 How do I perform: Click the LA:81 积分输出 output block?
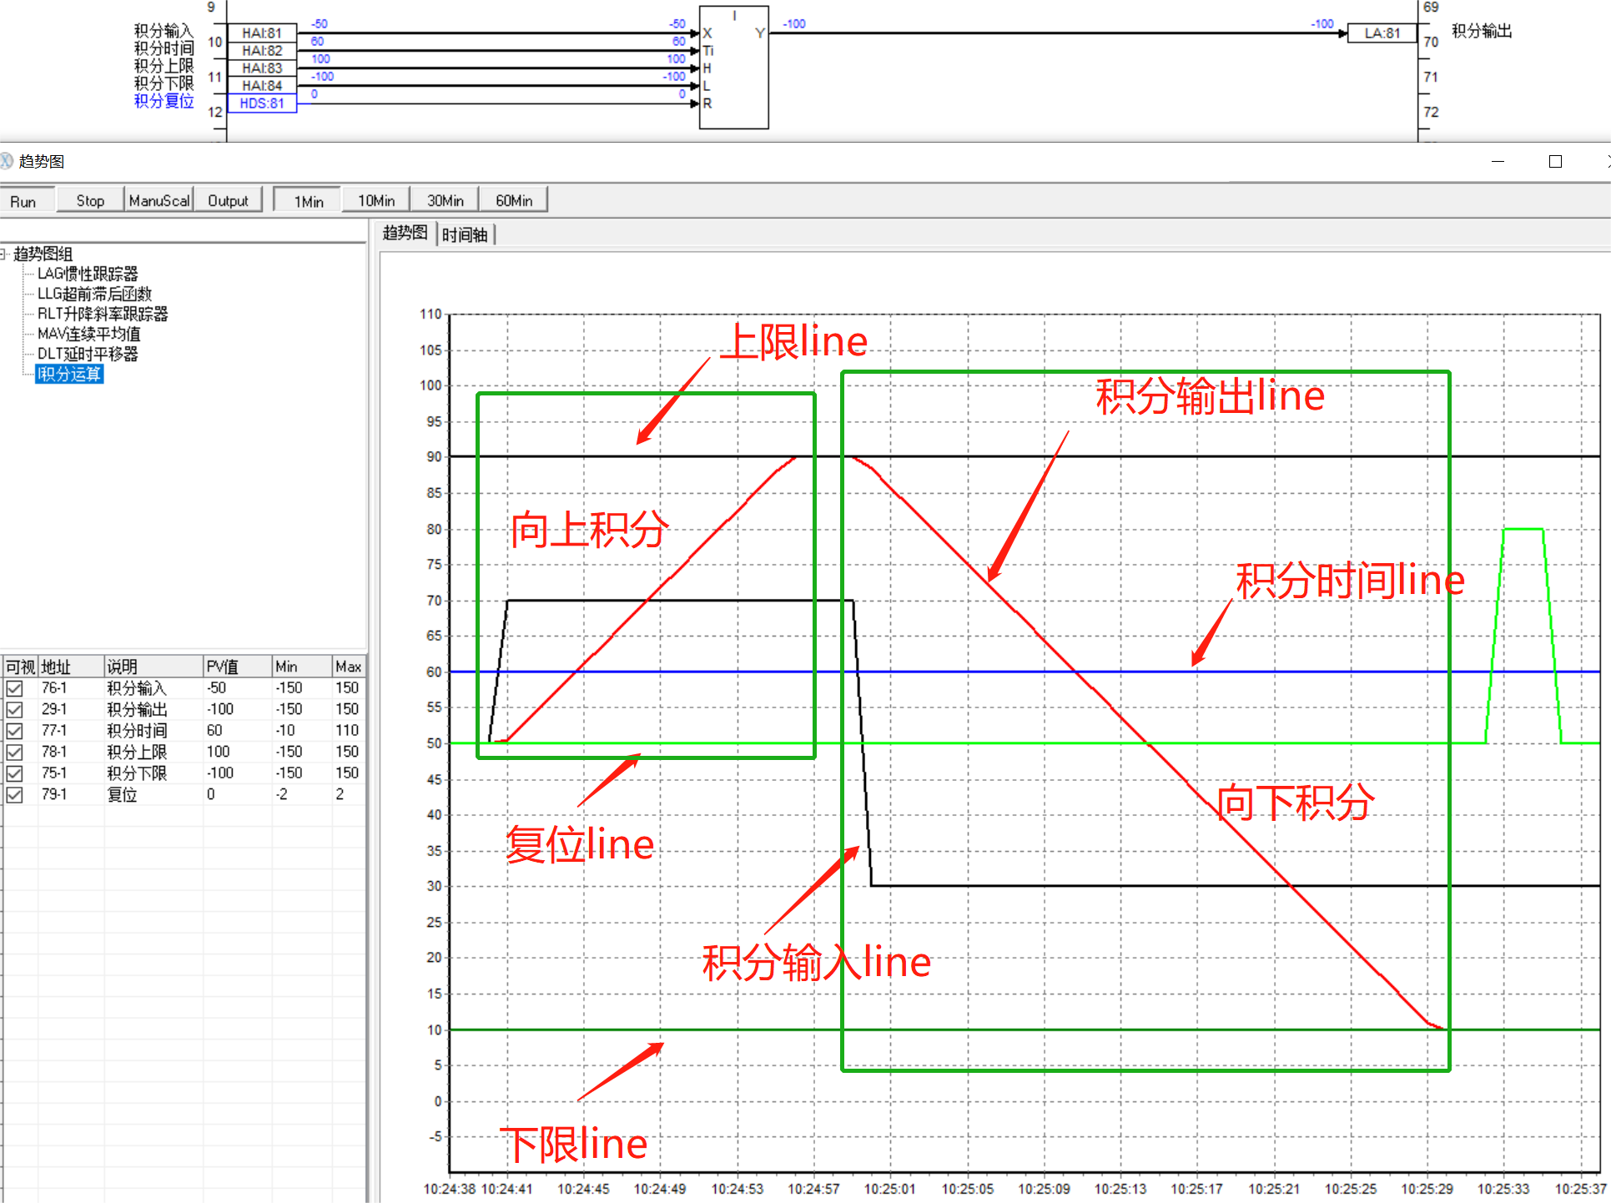(1382, 33)
